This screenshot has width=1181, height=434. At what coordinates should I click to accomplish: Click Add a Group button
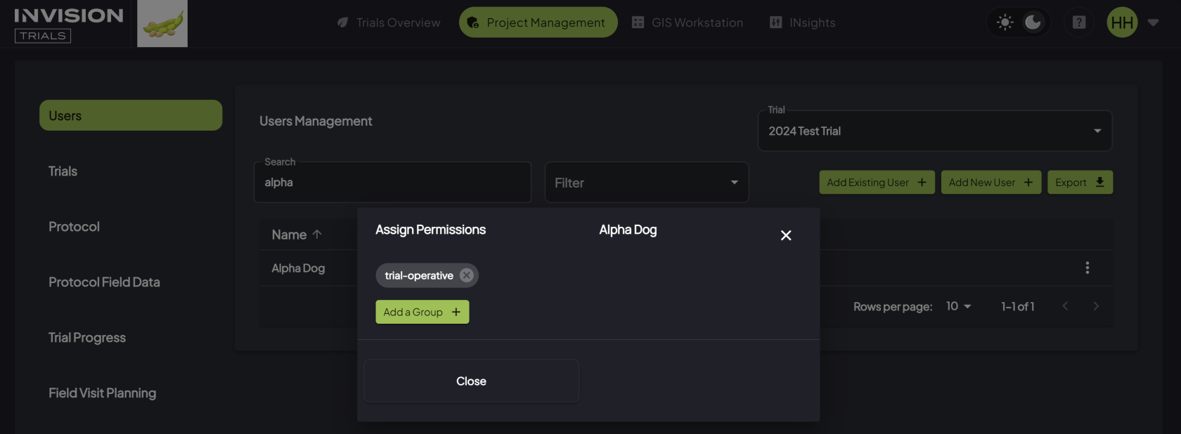(x=422, y=312)
